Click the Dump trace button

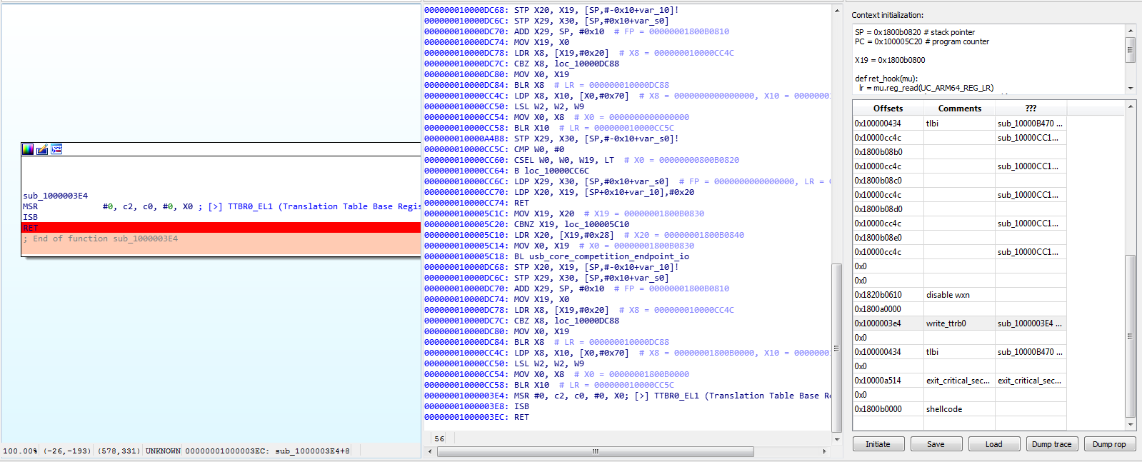pyautogui.click(x=1051, y=444)
